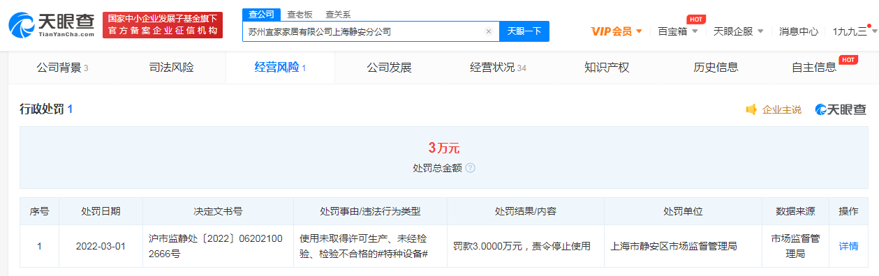The height and width of the screenshot is (276, 879).
Task: Click the 天眼查 watermark logo on the right
Action: click(841, 109)
